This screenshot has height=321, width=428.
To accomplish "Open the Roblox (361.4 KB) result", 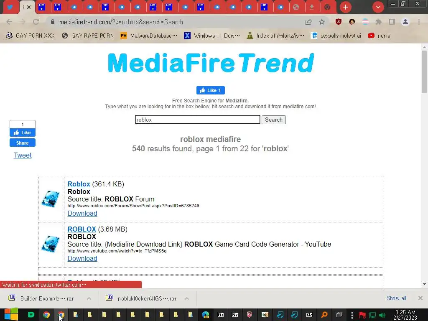I will tap(79, 184).
